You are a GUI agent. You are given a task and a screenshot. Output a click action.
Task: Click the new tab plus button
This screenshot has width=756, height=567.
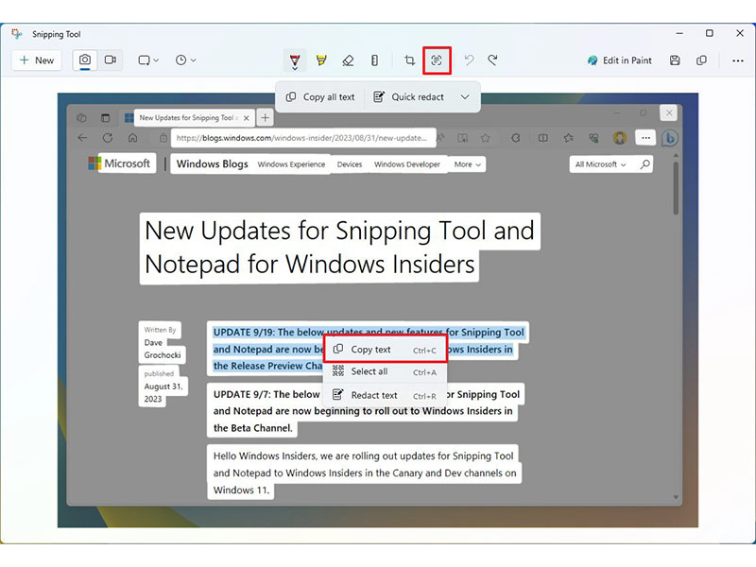(265, 117)
